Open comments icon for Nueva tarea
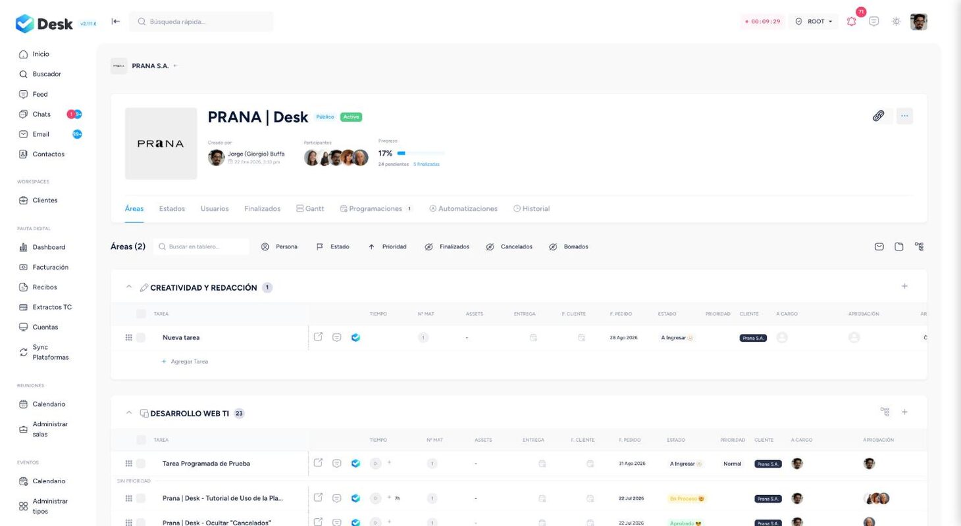 [336, 337]
